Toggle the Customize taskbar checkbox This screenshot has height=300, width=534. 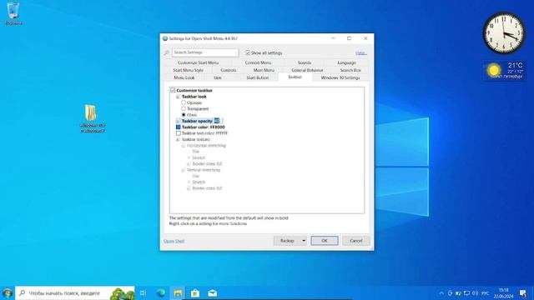173,90
